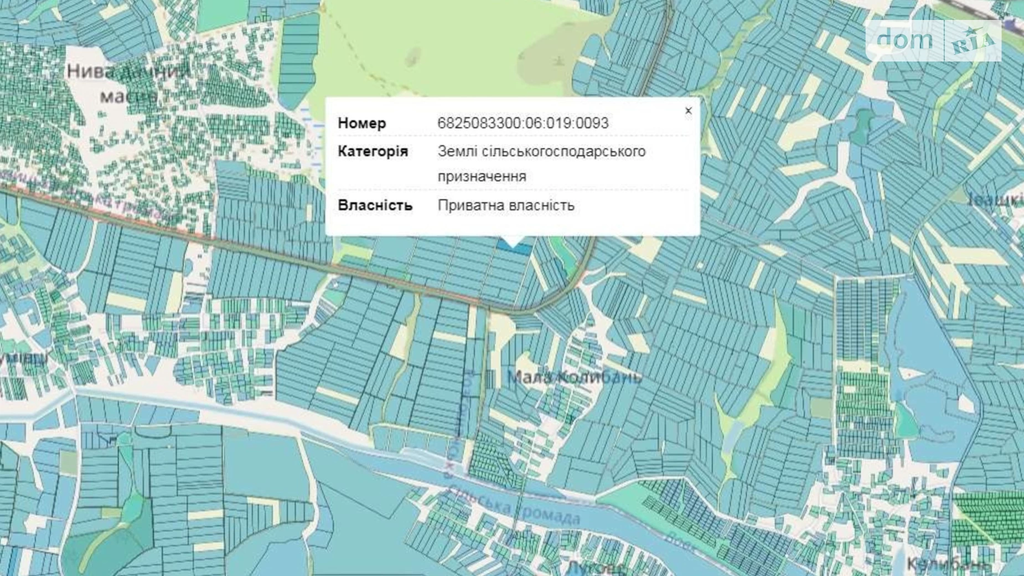The height and width of the screenshot is (576, 1024).
Task: Click the Колибань label at bottom right
Action: (x=947, y=564)
